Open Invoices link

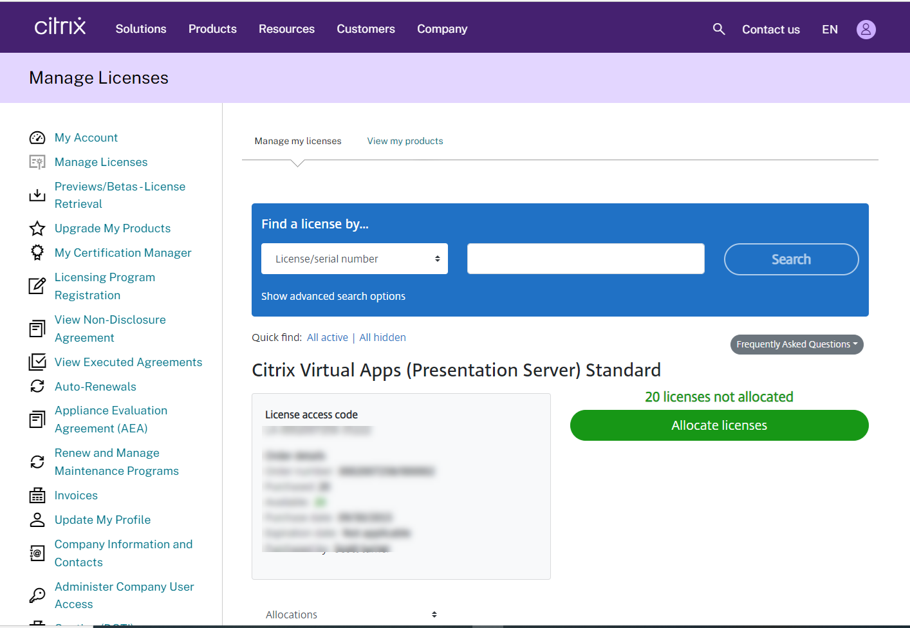tap(76, 495)
